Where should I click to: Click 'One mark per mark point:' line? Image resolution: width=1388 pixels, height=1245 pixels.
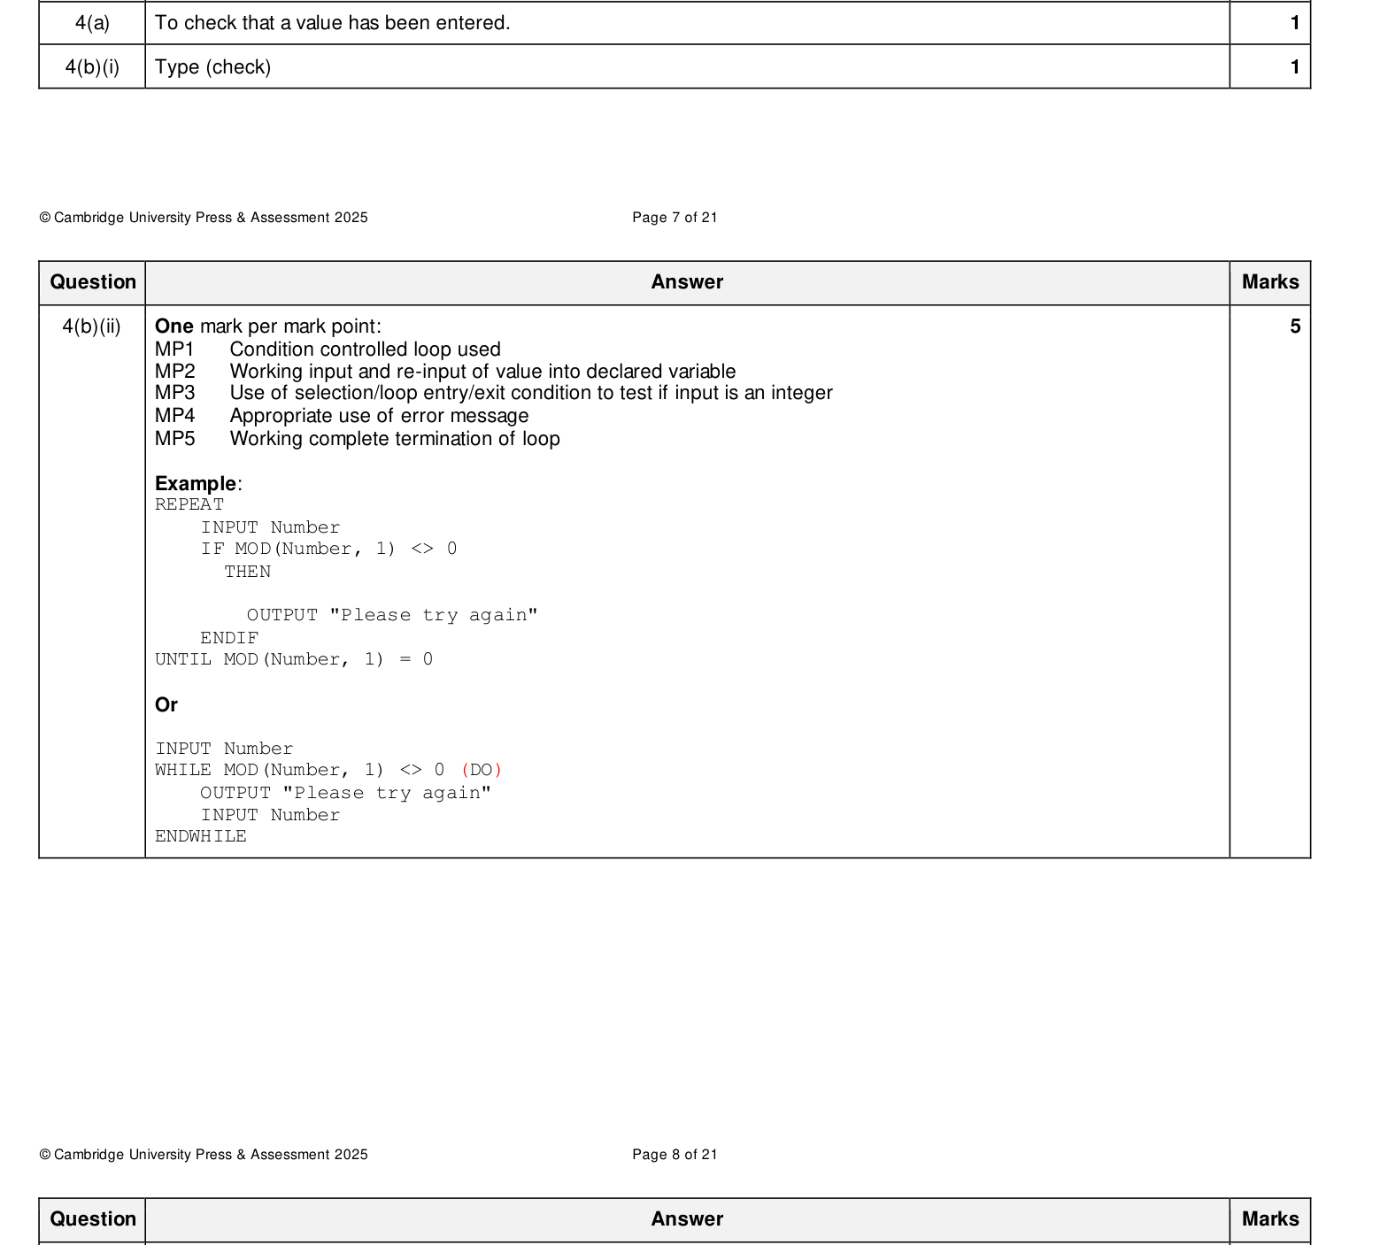[x=268, y=327]
